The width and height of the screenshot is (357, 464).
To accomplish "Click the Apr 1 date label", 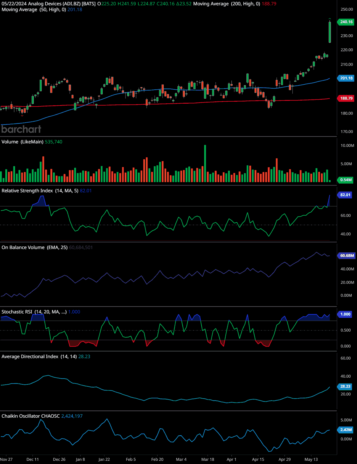I will (x=231, y=460).
